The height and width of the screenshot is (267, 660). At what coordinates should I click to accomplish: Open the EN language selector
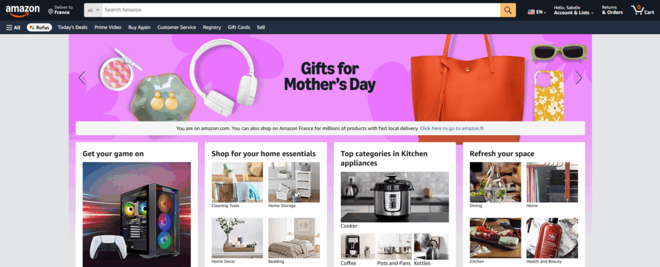pos(537,12)
